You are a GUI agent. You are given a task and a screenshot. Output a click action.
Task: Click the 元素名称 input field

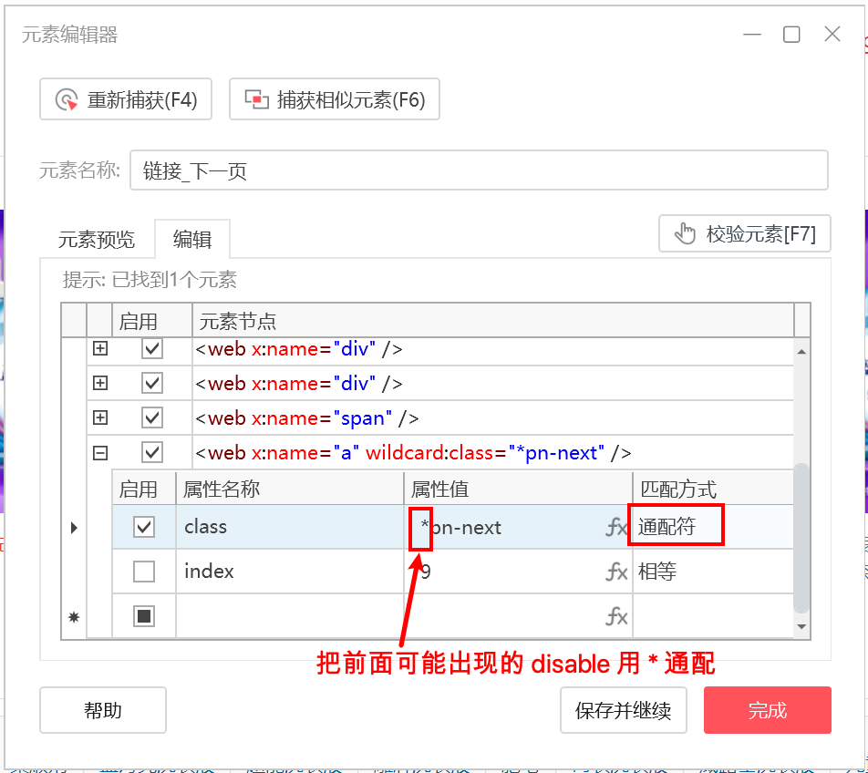[479, 170]
